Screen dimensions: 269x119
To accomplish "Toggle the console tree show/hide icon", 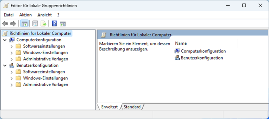I will coord(25,24).
